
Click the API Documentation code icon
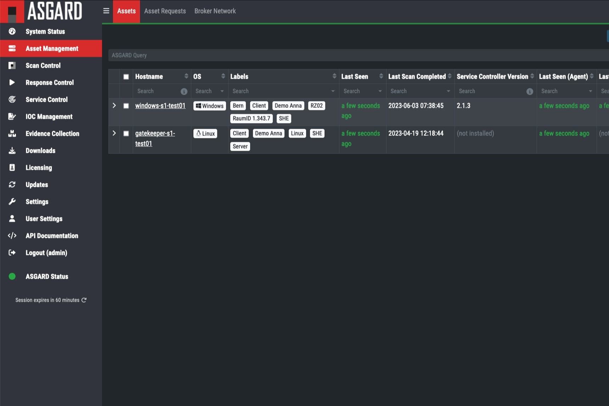click(12, 235)
